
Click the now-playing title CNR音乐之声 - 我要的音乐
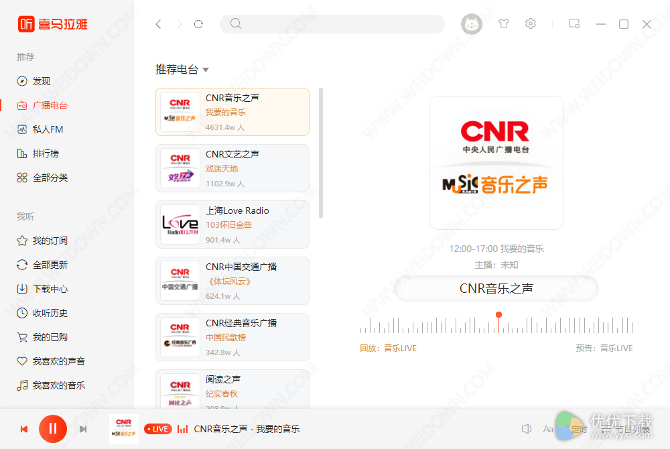[x=247, y=429]
